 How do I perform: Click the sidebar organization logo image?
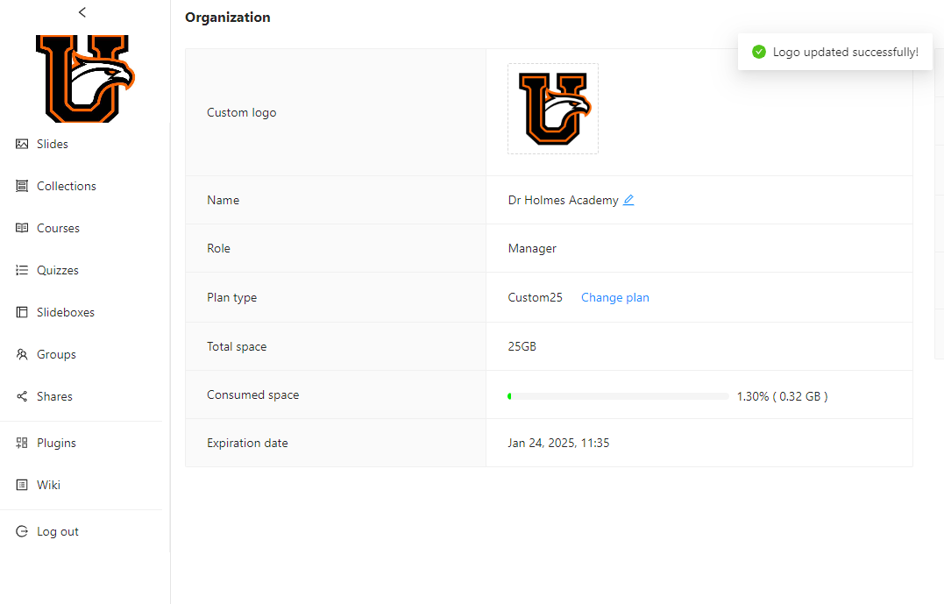pyautogui.click(x=85, y=79)
